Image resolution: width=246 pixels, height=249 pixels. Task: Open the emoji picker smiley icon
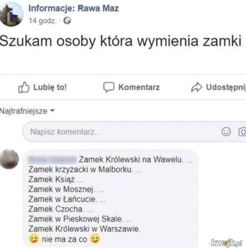click(x=226, y=132)
